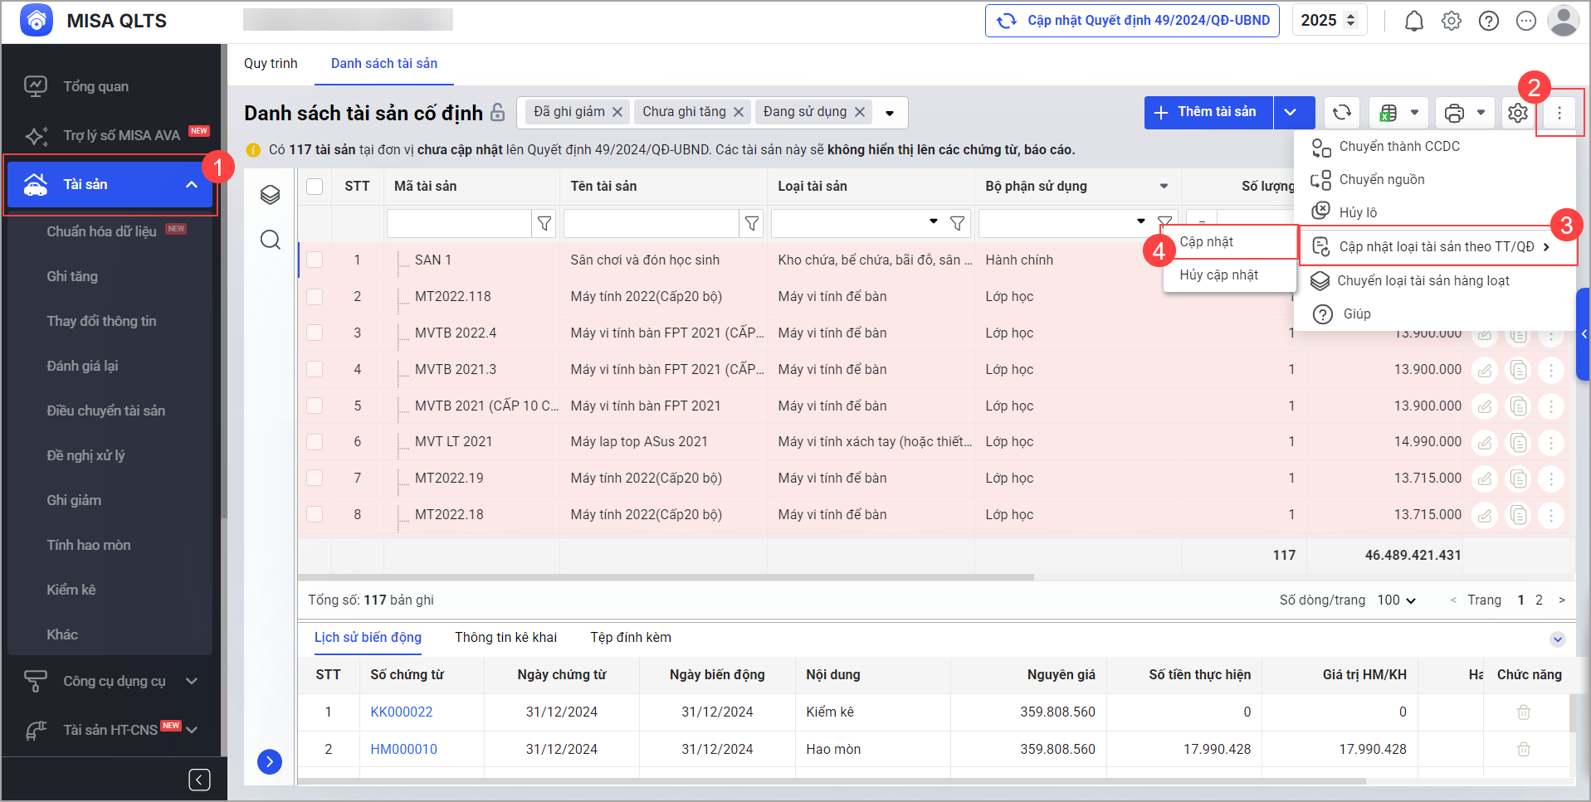This screenshot has height=802, width=1591.
Task: Expand the Số dòng/trang 100 dropdown
Action: tap(1398, 600)
